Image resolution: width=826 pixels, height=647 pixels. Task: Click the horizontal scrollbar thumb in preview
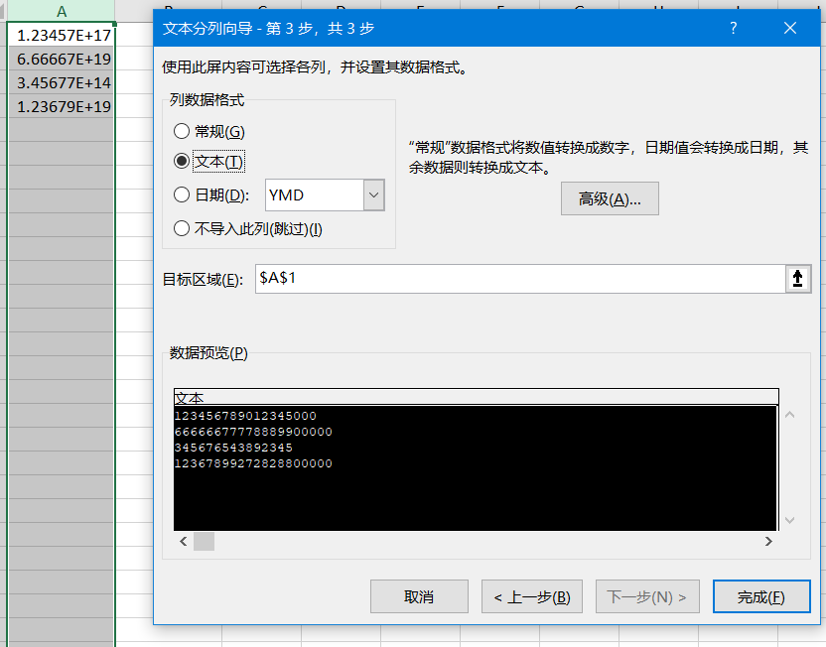(204, 541)
